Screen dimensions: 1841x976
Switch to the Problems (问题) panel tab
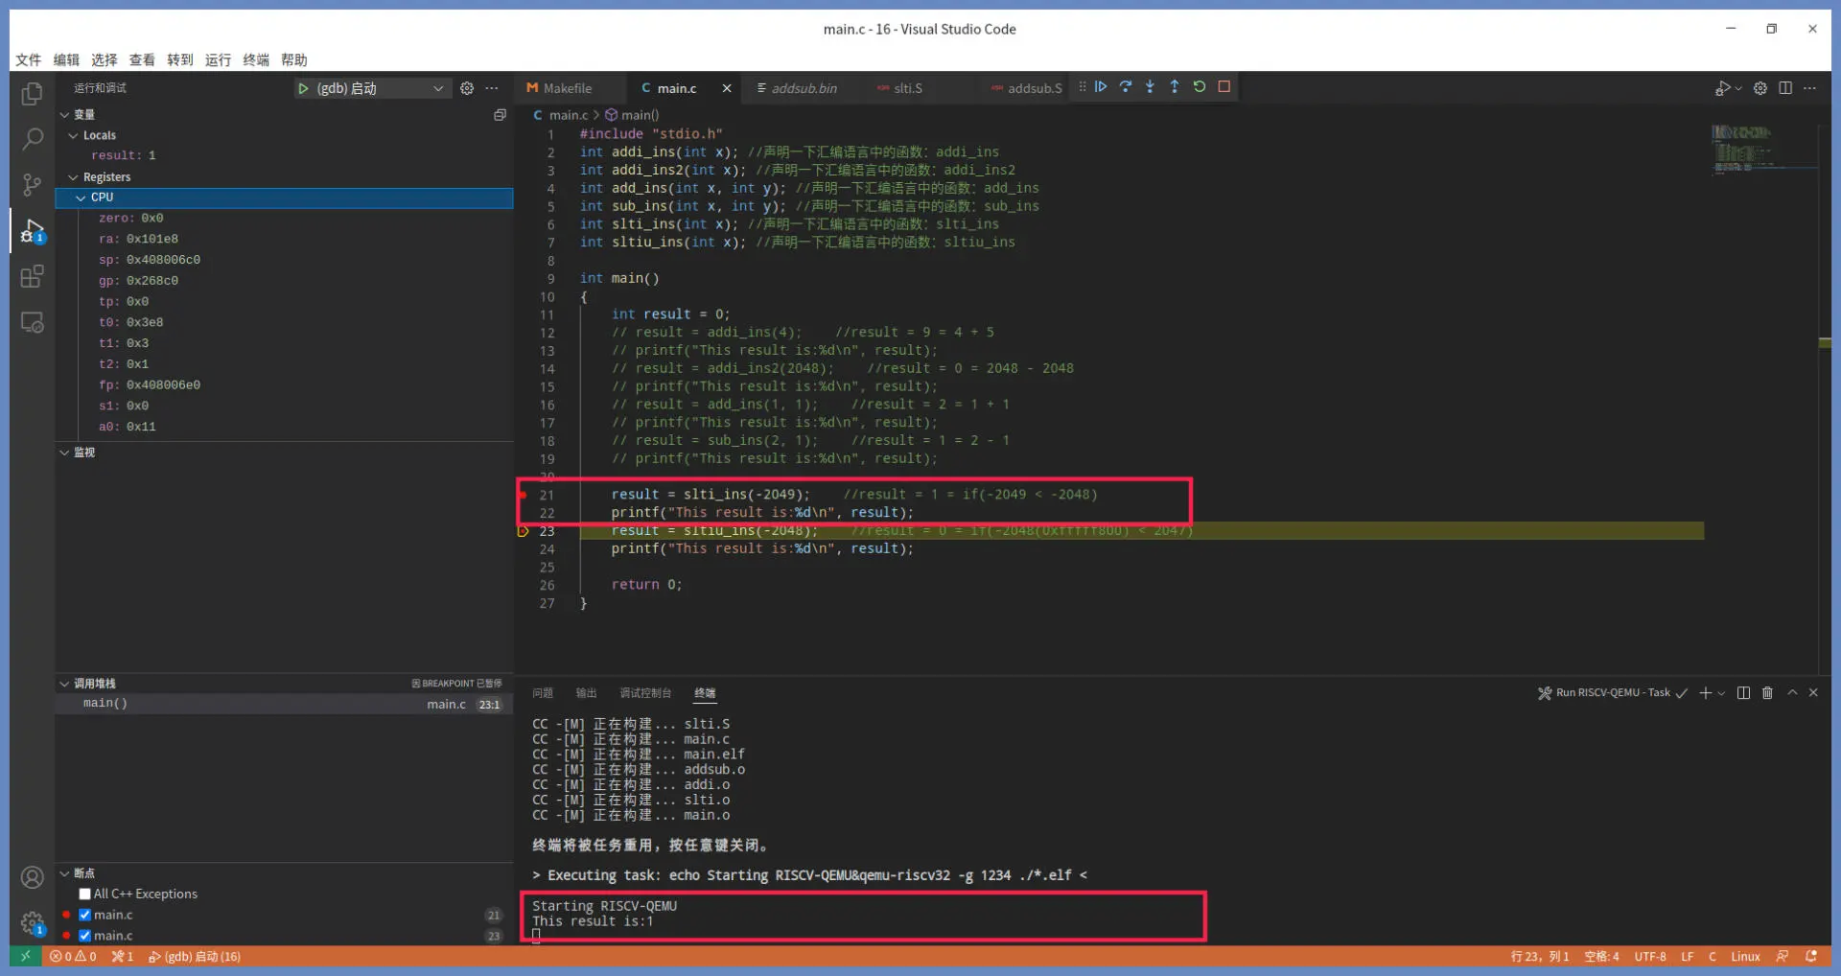coord(543,693)
